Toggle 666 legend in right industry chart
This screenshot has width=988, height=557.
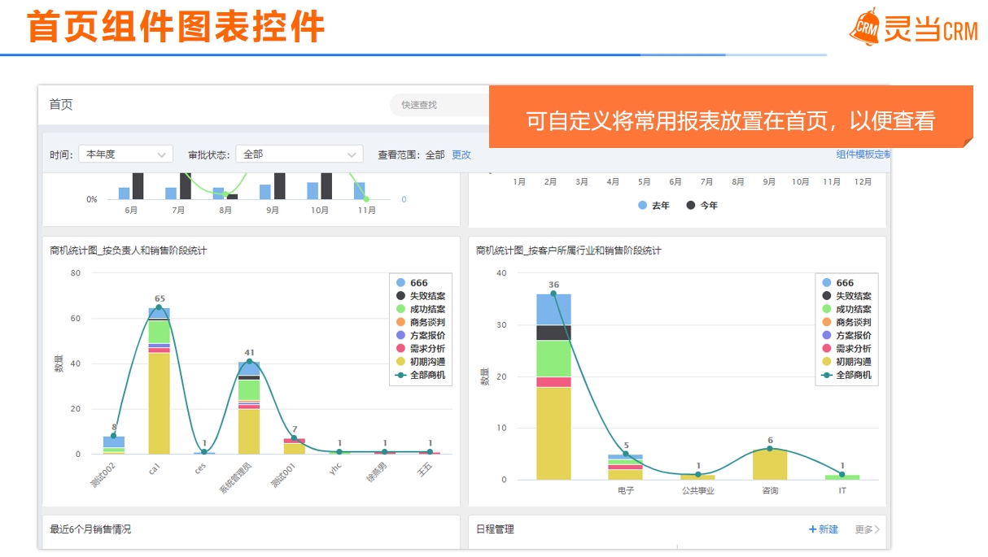(x=837, y=283)
